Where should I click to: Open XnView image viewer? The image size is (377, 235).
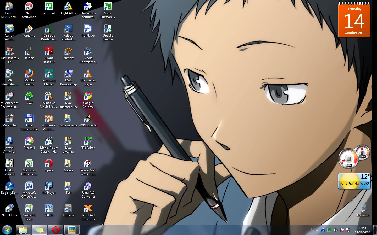[68, 54]
